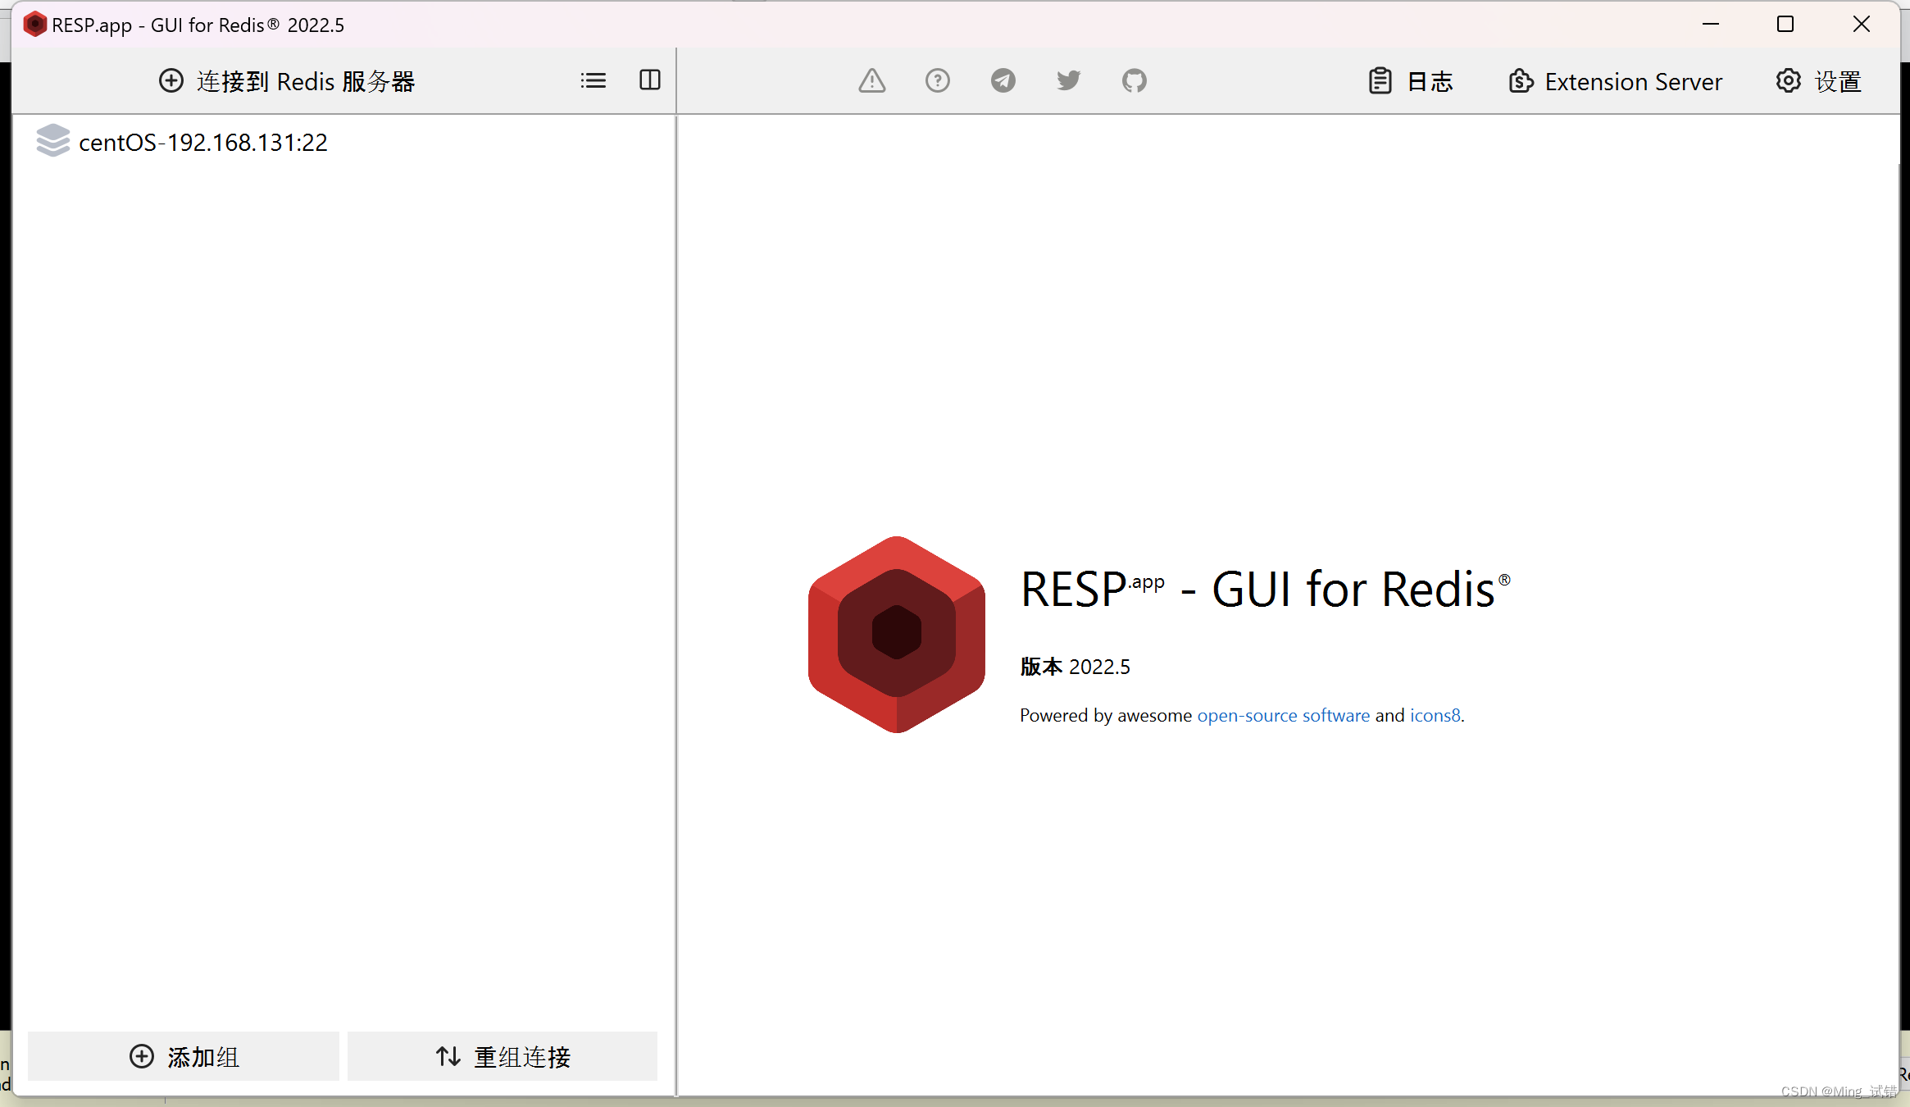Maximize the RESP.app window

pos(1785,25)
